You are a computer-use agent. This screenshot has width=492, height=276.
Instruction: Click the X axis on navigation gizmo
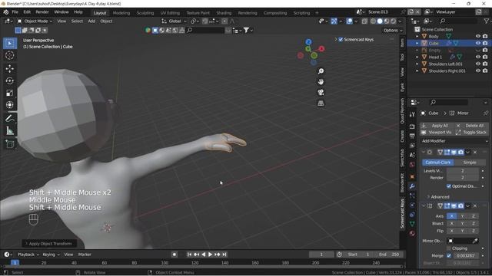pos(321,49)
